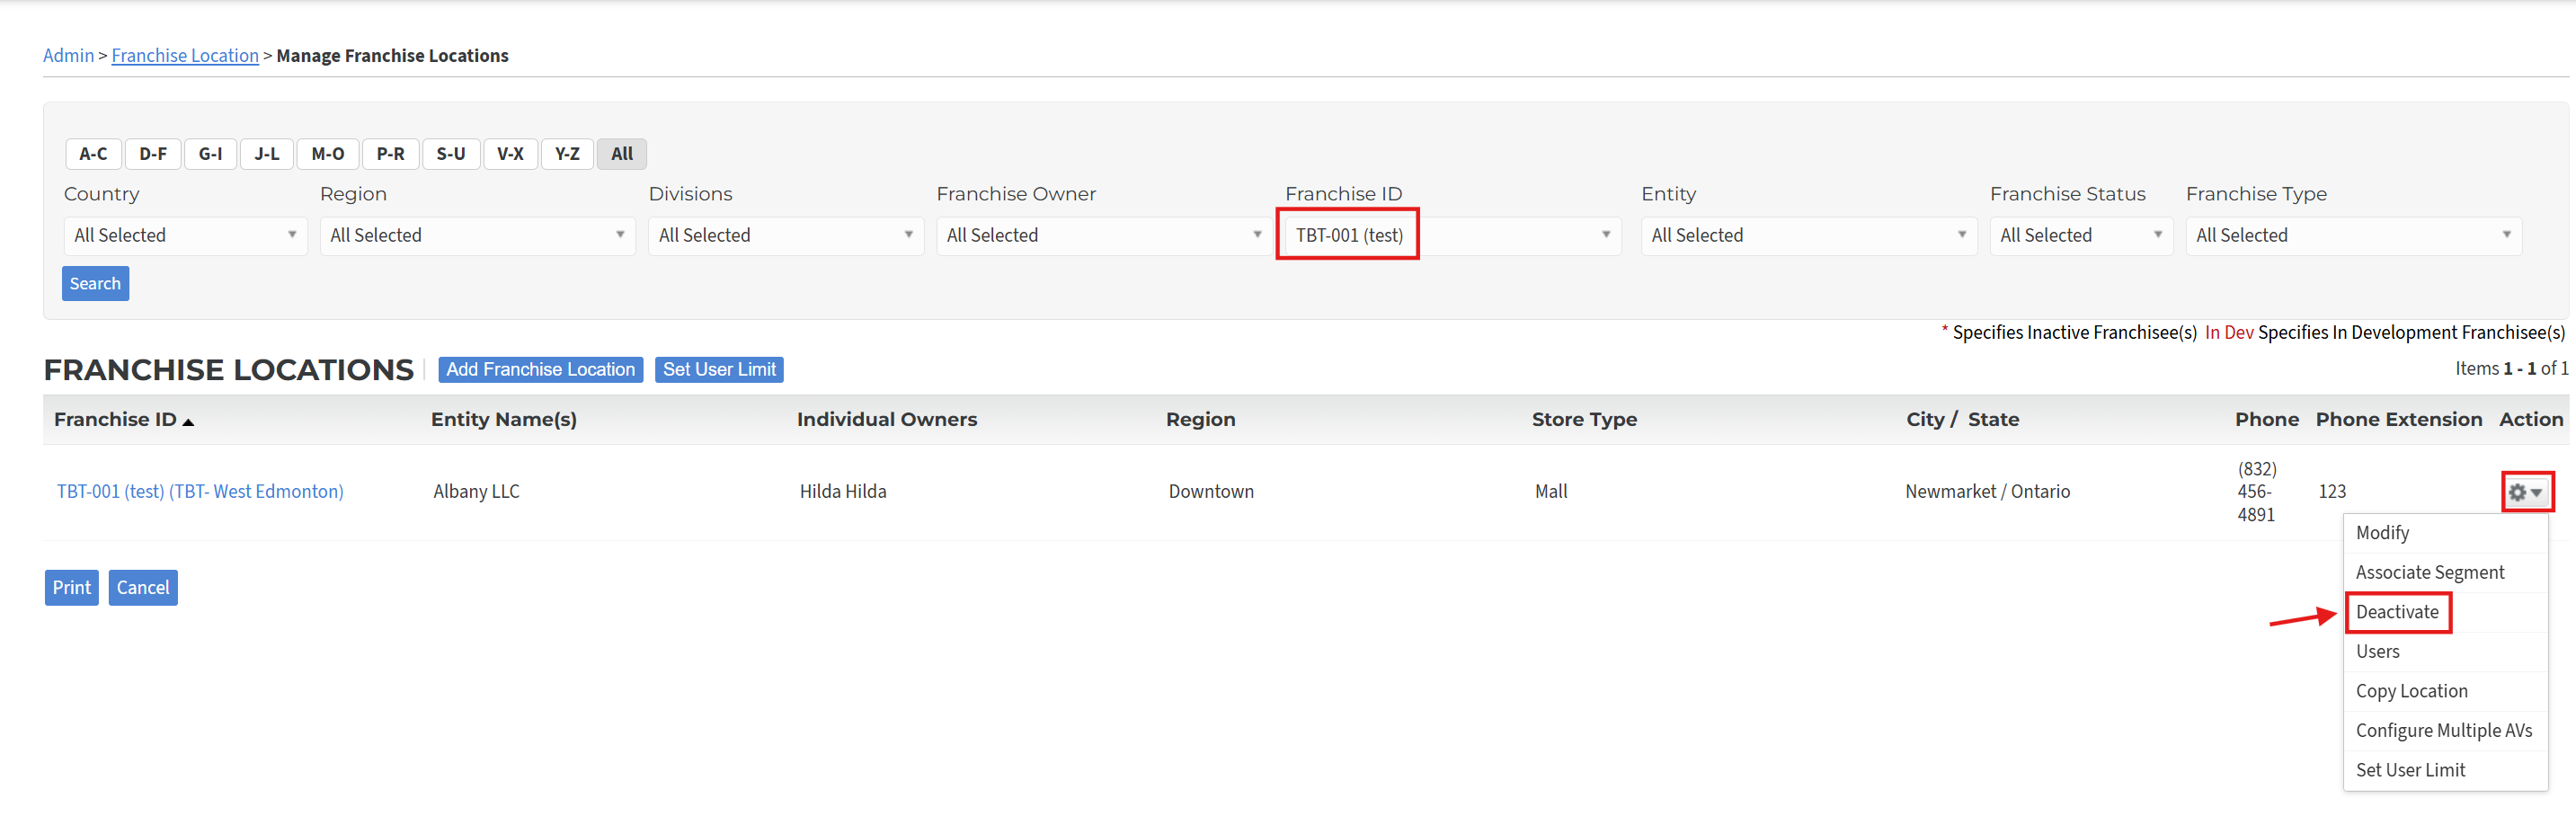
Task: Click the (832) 456-4891 phone cell
Action: coord(2257,492)
